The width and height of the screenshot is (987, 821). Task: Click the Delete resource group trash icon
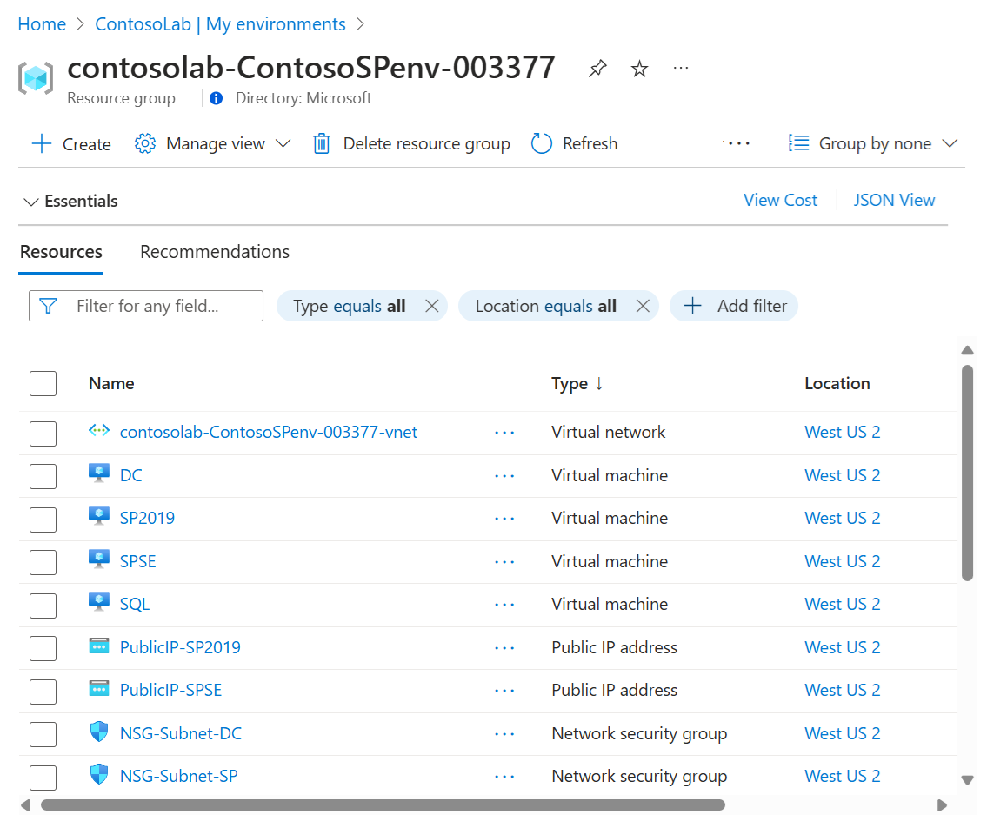(x=322, y=144)
